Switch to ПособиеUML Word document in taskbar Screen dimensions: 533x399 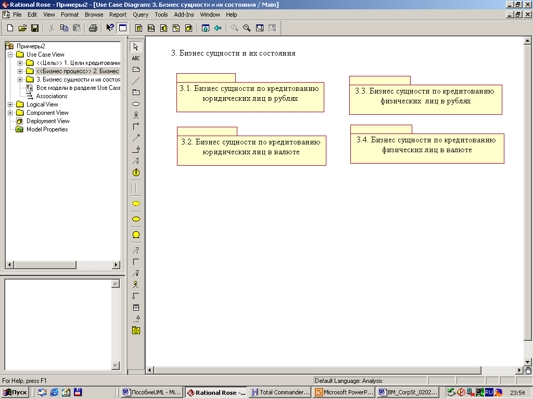(x=152, y=392)
